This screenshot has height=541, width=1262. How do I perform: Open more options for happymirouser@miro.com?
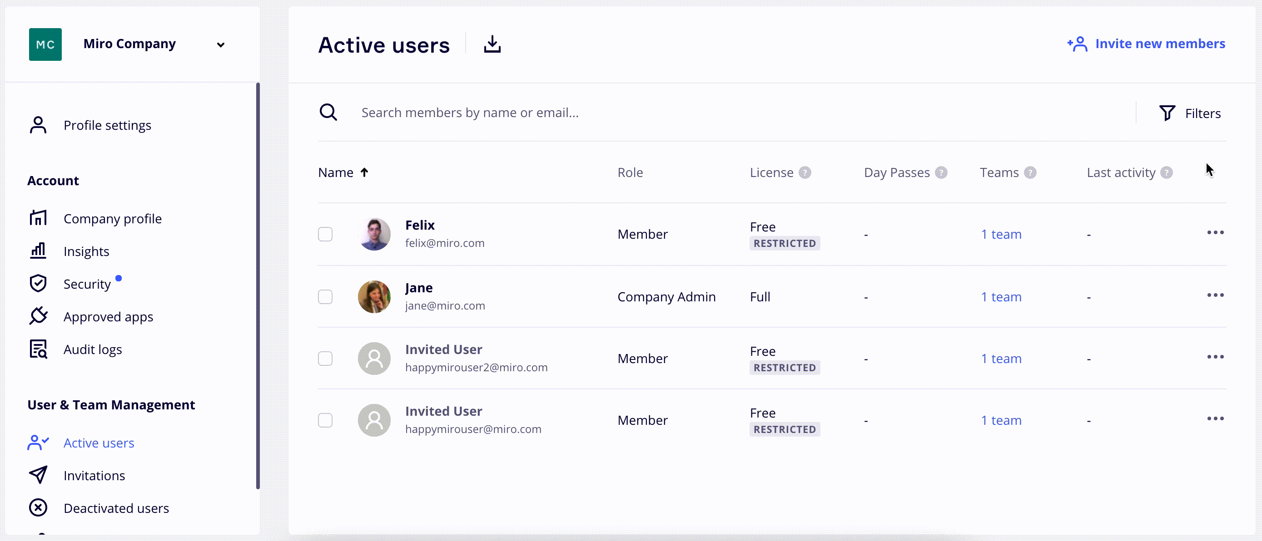click(x=1215, y=418)
